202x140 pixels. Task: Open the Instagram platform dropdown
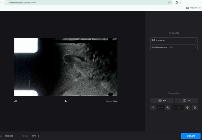coord(174,40)
